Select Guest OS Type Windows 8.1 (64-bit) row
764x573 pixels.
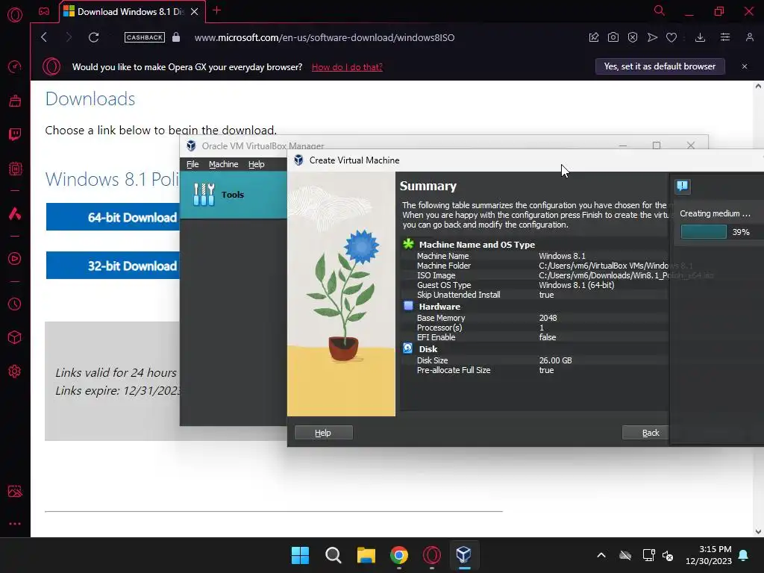pos(534,285)
